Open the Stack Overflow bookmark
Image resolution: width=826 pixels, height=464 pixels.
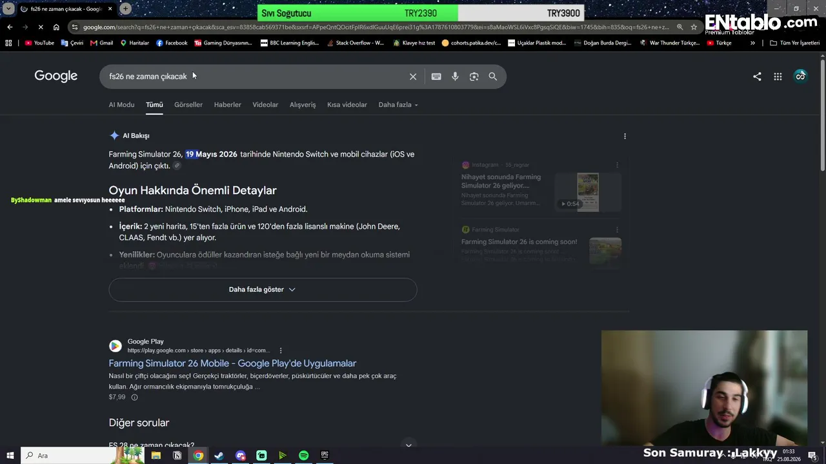[x=356, y=43]
